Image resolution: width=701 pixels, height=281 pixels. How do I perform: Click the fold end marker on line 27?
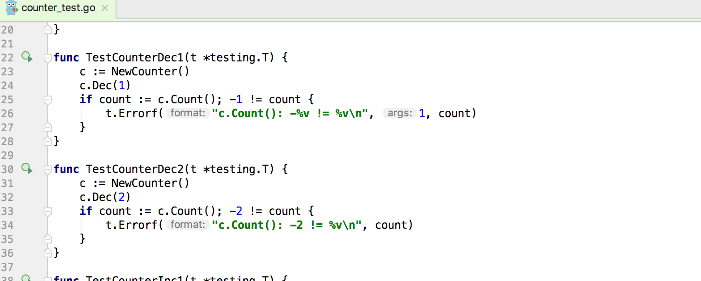tap(48, 127)
